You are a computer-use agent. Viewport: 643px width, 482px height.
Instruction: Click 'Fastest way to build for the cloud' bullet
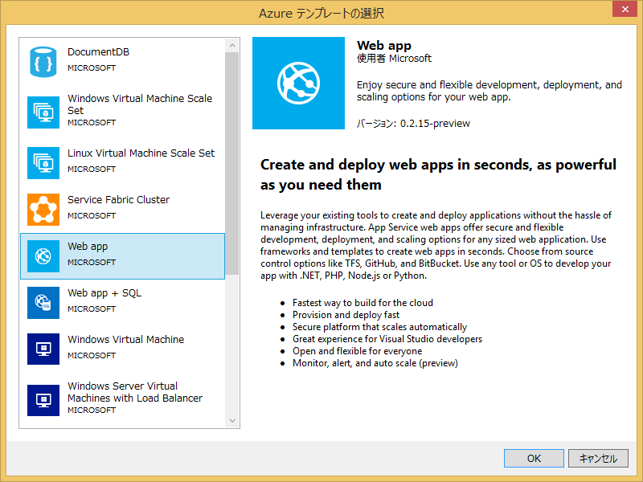point(363,303)
